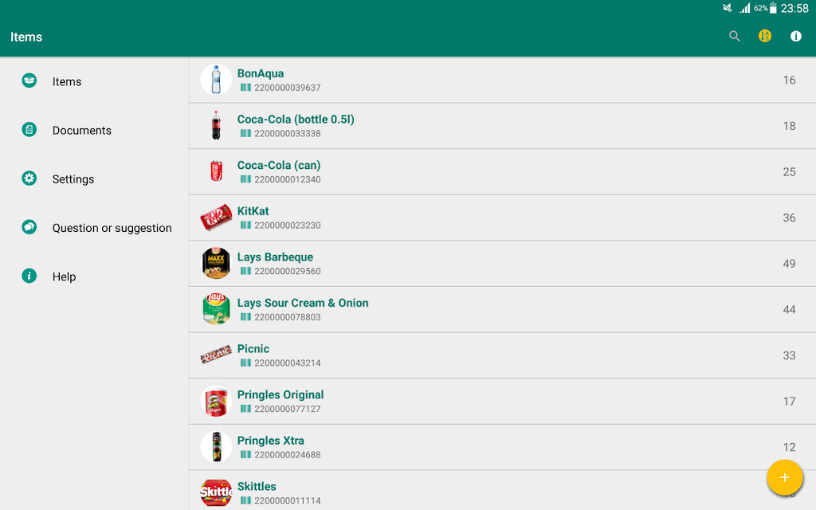This screenshot has width=816, height=510.
Task: Open the search icon in top bar
Action: tap(734, 37)
